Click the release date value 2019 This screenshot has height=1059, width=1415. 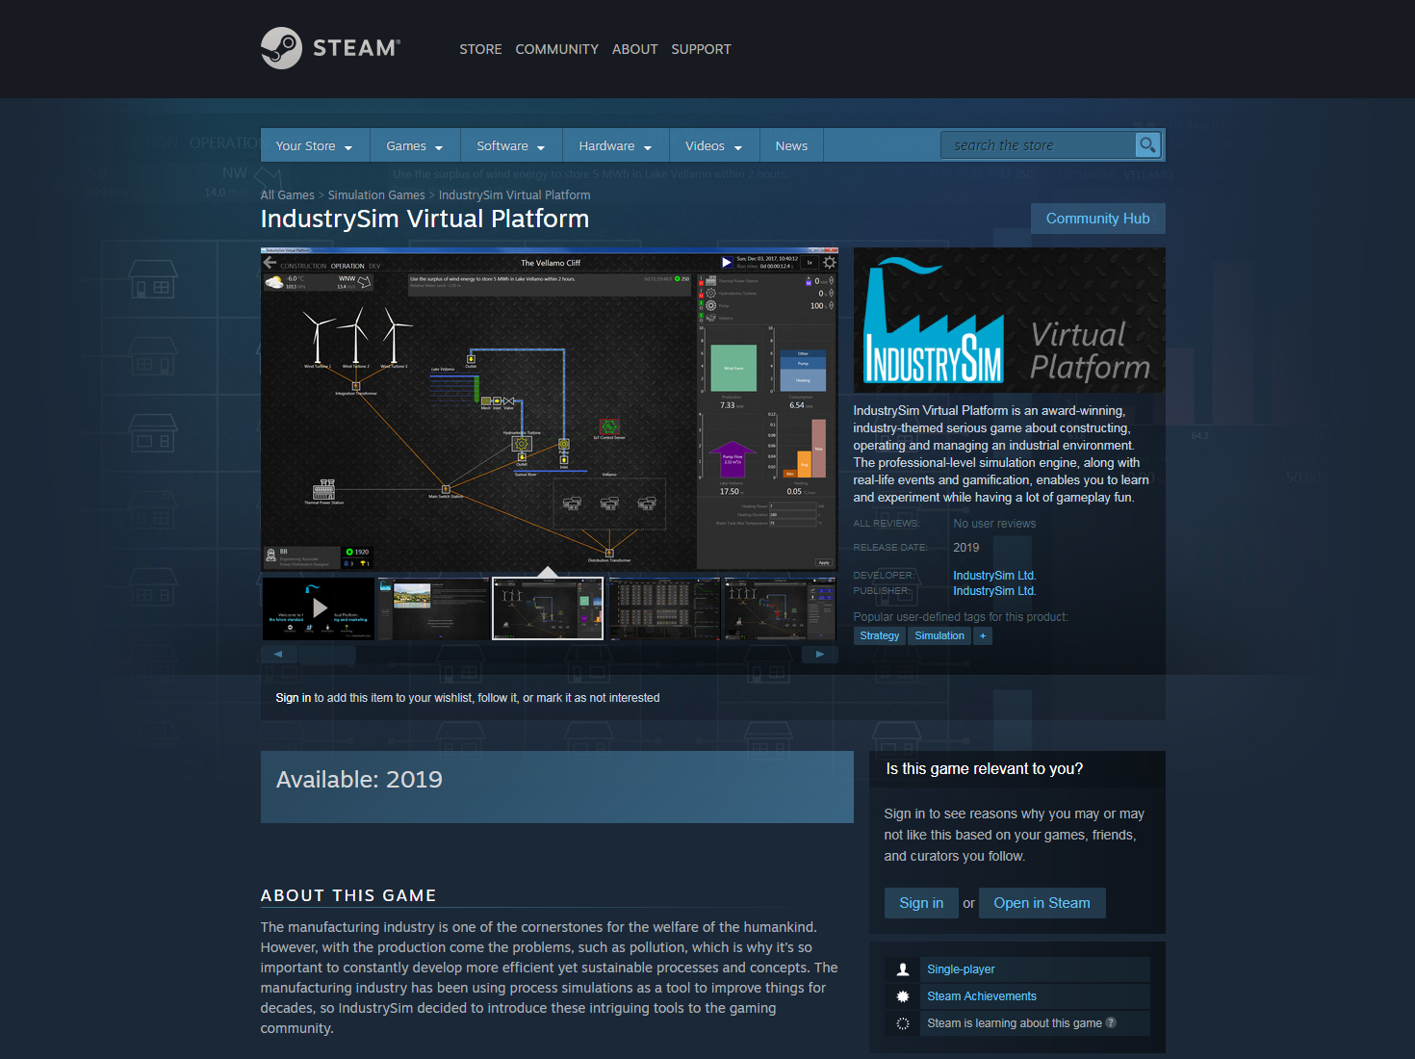tap(965, 548)
